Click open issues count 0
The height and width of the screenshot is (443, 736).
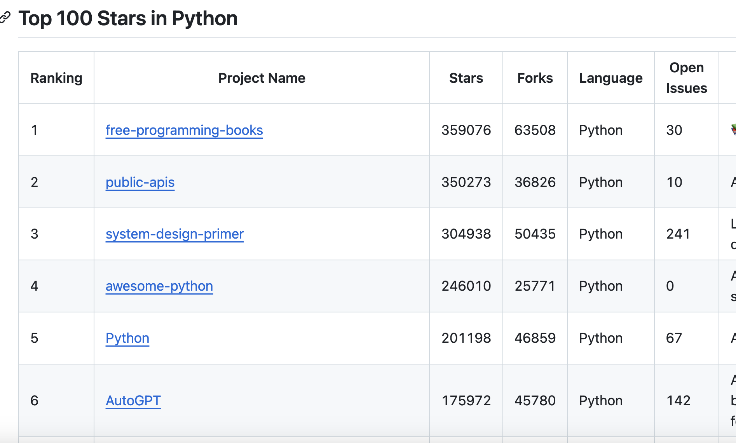click(x=670, y=286)
